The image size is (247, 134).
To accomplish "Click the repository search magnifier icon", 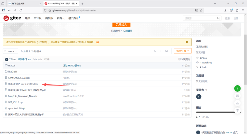I will (154, 51).
